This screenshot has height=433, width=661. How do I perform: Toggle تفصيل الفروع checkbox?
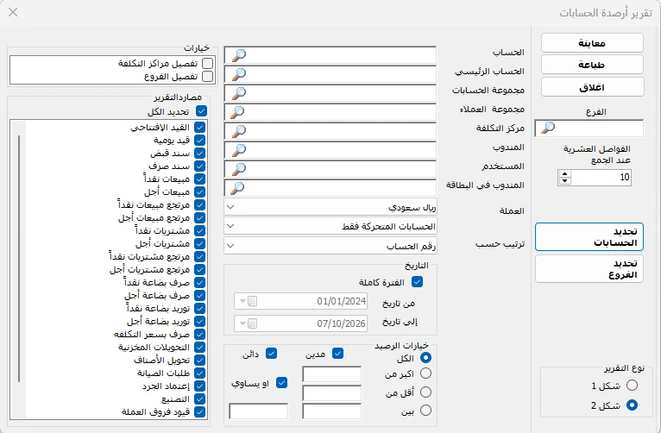click(207, 76)
